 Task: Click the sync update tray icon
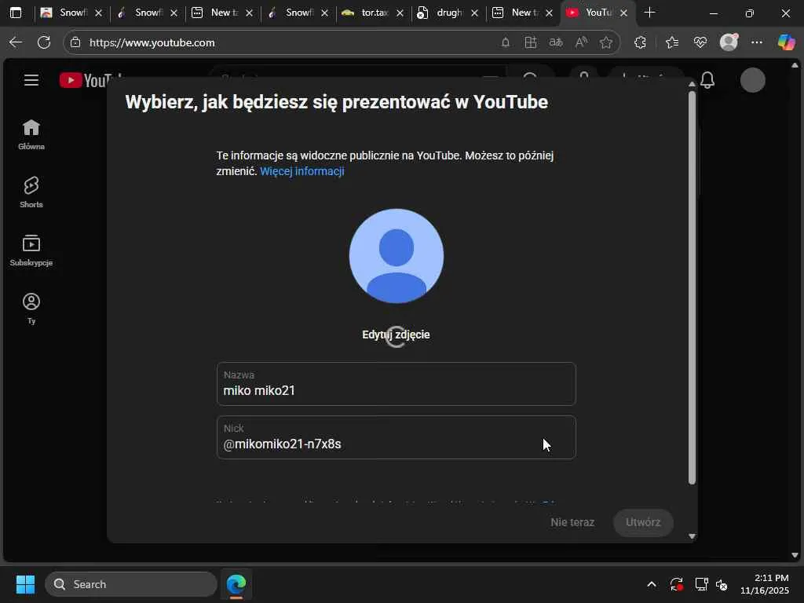coord(676,584)
